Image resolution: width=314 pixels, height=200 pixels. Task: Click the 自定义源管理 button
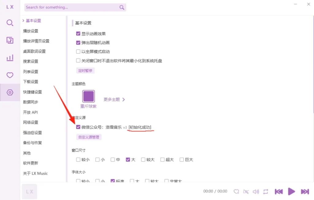pyautogui.click(x=89, y=137)
